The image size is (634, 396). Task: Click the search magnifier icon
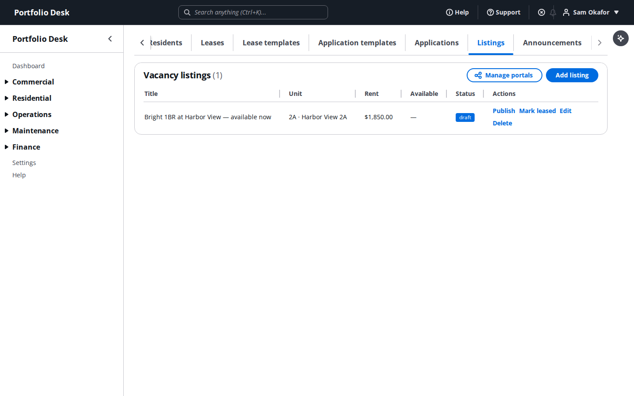click(187, 12)
